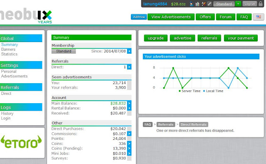Click the advertise button
Viewport: 266px width, 164px height.
coord(182,38)
